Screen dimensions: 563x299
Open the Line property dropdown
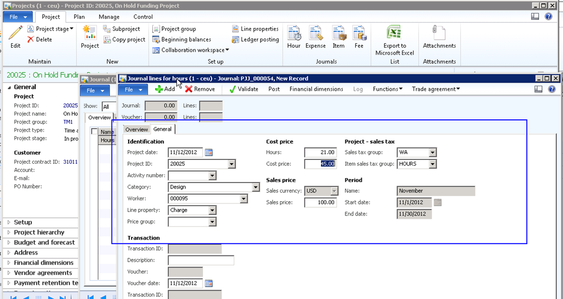212,210
